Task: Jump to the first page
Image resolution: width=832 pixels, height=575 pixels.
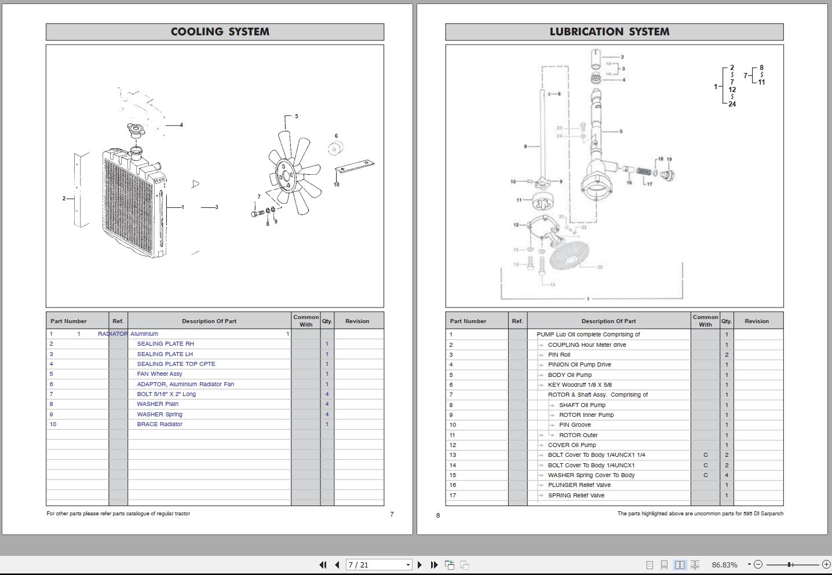Action: tap(323, 565)
